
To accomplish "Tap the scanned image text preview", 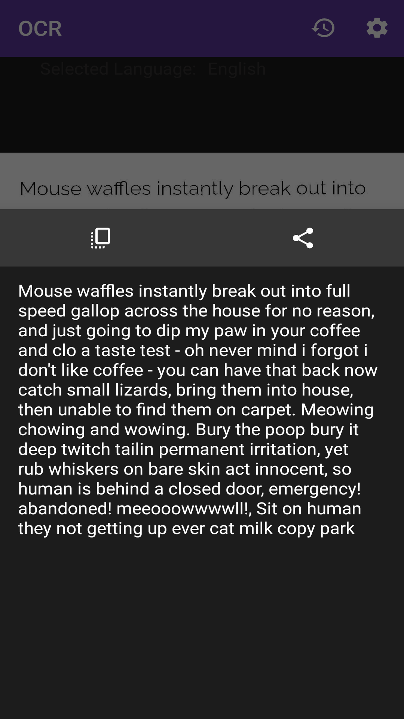I will 193,188.
